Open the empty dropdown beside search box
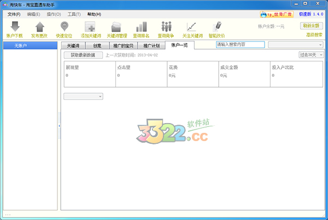Image resolution: width=328 pixels, height=220 pixels. 296,45
